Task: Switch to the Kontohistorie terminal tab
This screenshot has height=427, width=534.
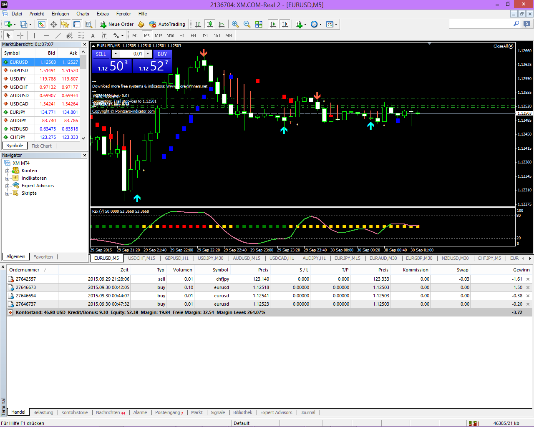Action: coord(75,412)
